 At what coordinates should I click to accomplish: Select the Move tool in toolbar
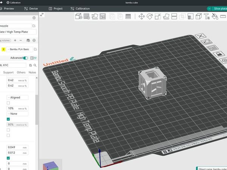tap(142, 16)
